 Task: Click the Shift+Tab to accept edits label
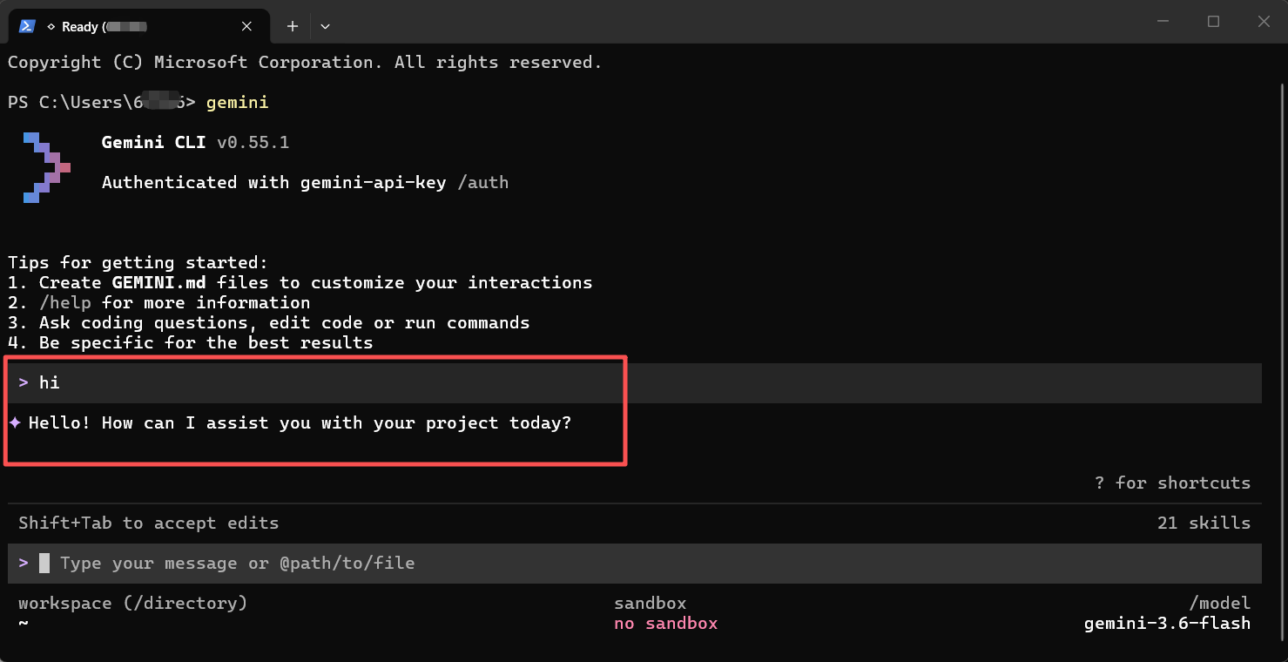149,523
